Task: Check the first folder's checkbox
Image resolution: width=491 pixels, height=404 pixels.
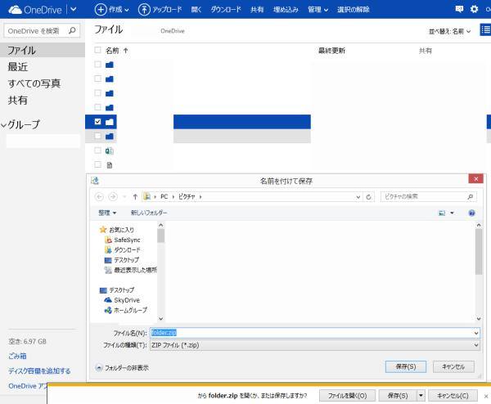Action: click(98, 65)
